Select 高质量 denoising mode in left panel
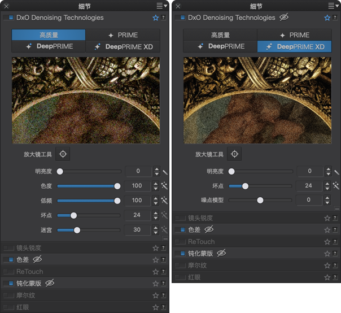Image resolution: width=341 pixels, height=313 pixels. coord(49,35)
